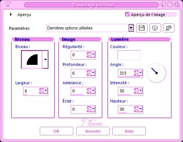Open the Biseau shape dropdown arrow
Image resolution: width=183 pixels, height=142 pixels.
coord(45,59)
